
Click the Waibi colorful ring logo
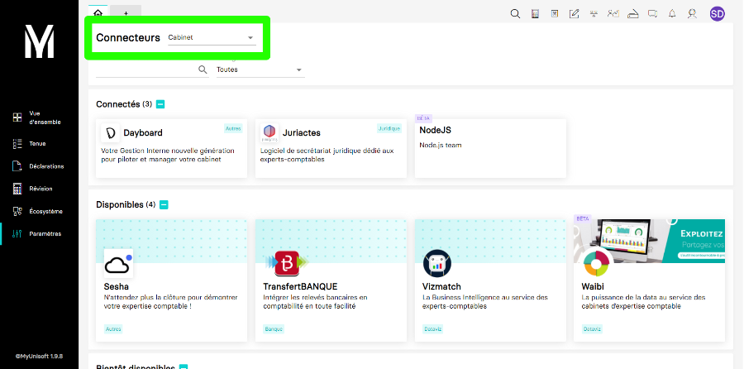pos(596,262)
